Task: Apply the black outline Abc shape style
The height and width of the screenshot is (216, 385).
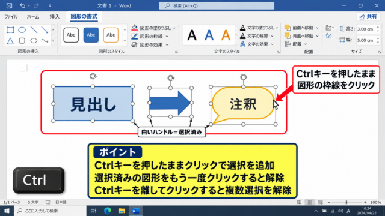Action: point(71,35)
